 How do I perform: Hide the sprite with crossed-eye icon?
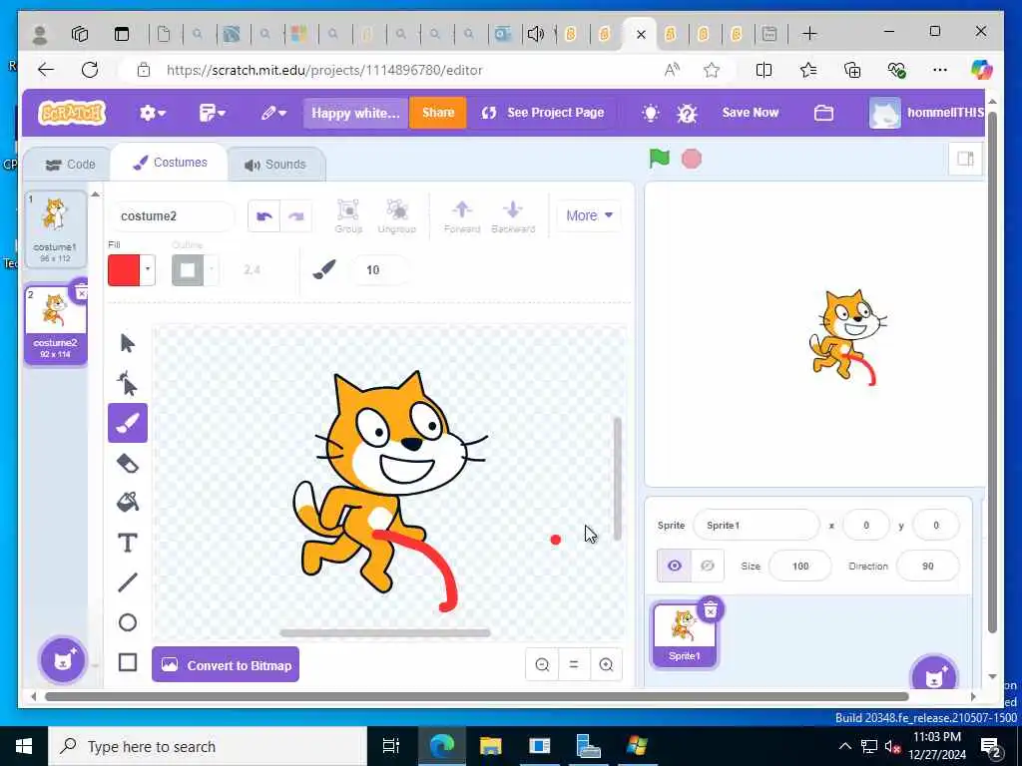pyautogui.click(x=708, y=566)
